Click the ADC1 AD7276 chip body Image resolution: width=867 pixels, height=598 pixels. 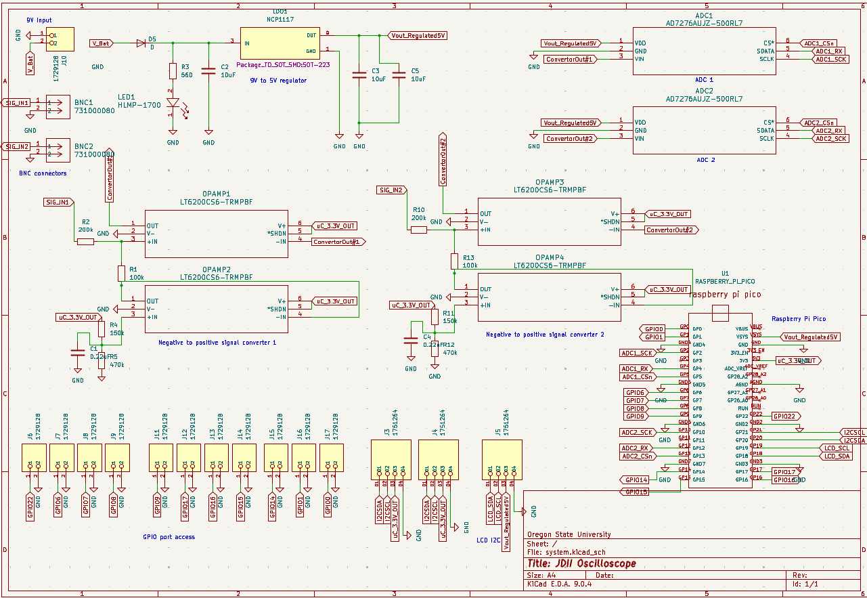tap(704, 51)
